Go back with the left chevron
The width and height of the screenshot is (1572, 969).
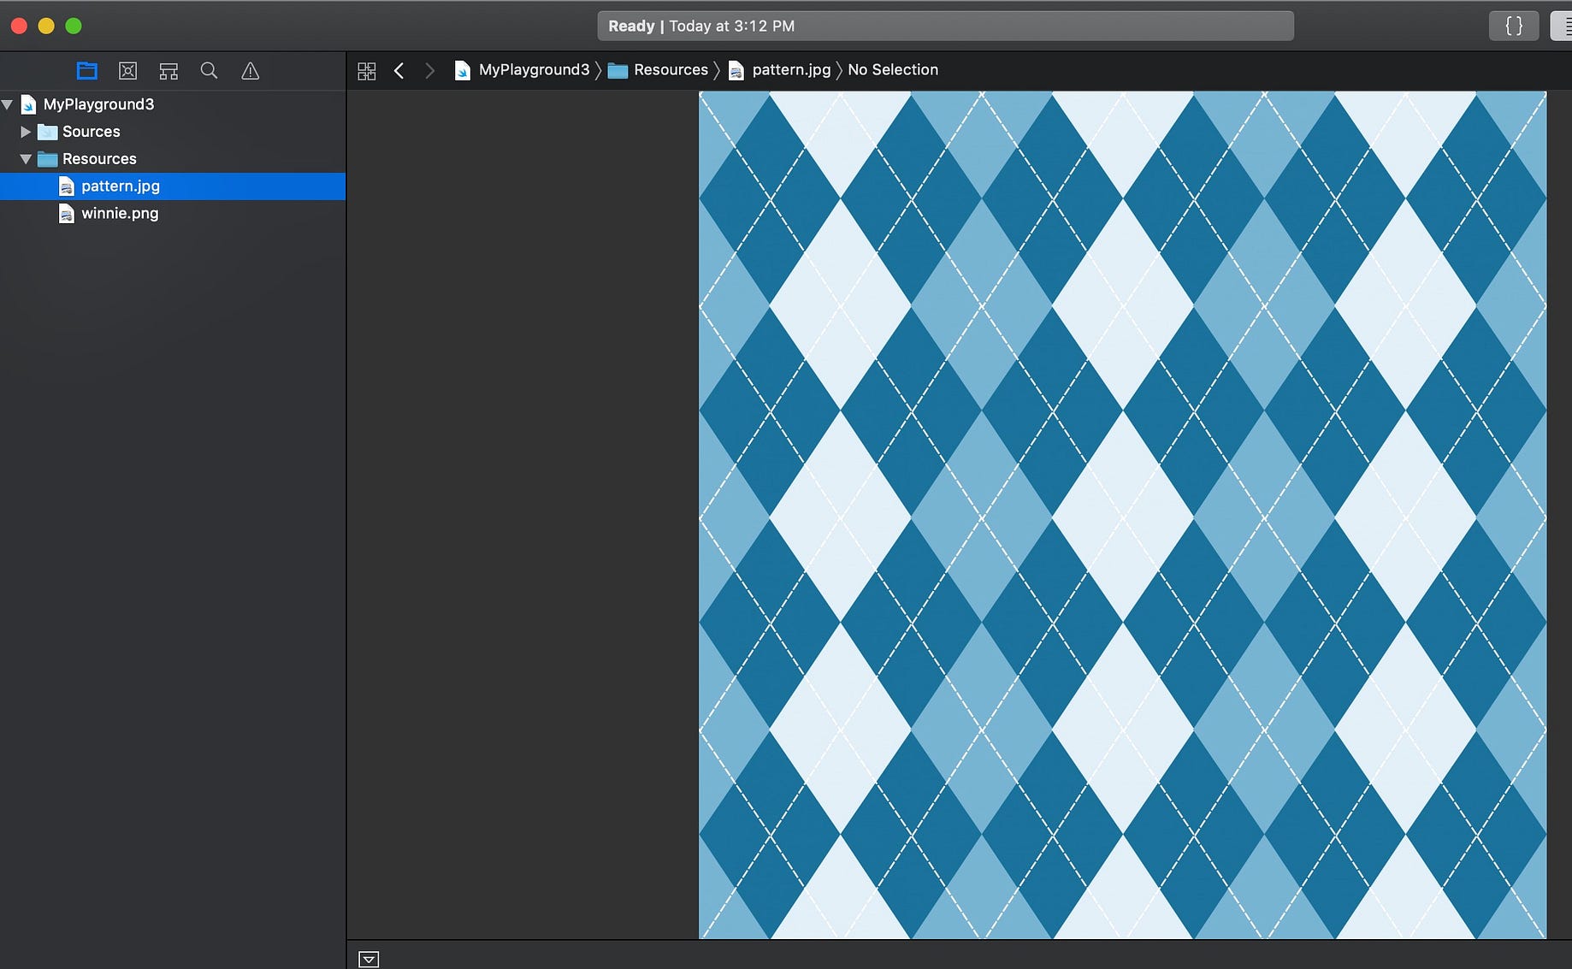pyautogui.click(x=399, y=70)
